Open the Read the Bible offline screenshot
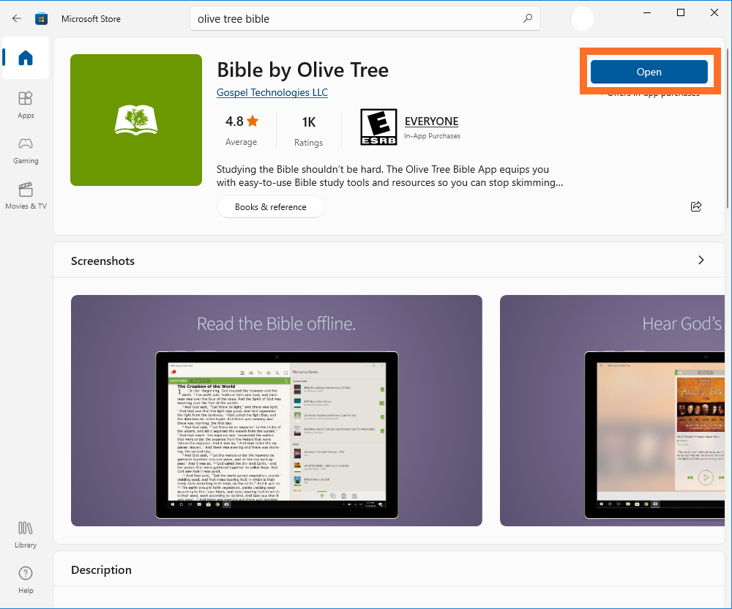Image resolution: width=732 pixels, height=609 pixels. pos(277,410)
